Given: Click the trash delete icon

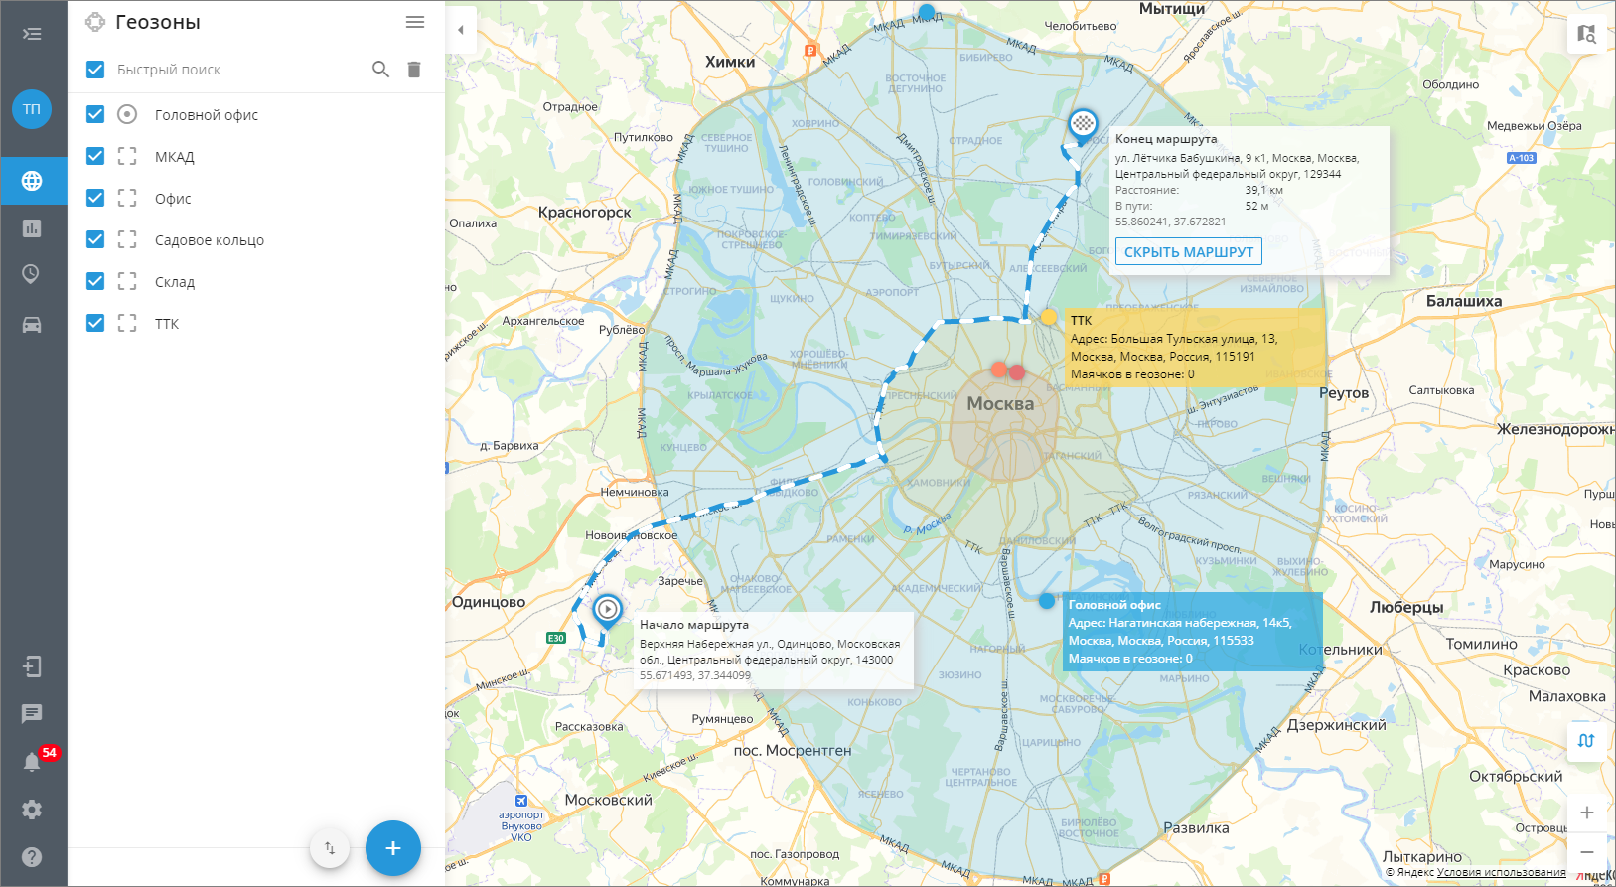Looking at the screenshot, I should click(x=414, y=70).
